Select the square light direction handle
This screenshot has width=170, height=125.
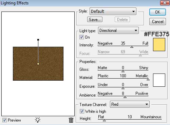(38, 40)
